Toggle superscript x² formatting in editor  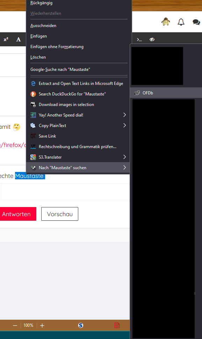tap(6, 39)
